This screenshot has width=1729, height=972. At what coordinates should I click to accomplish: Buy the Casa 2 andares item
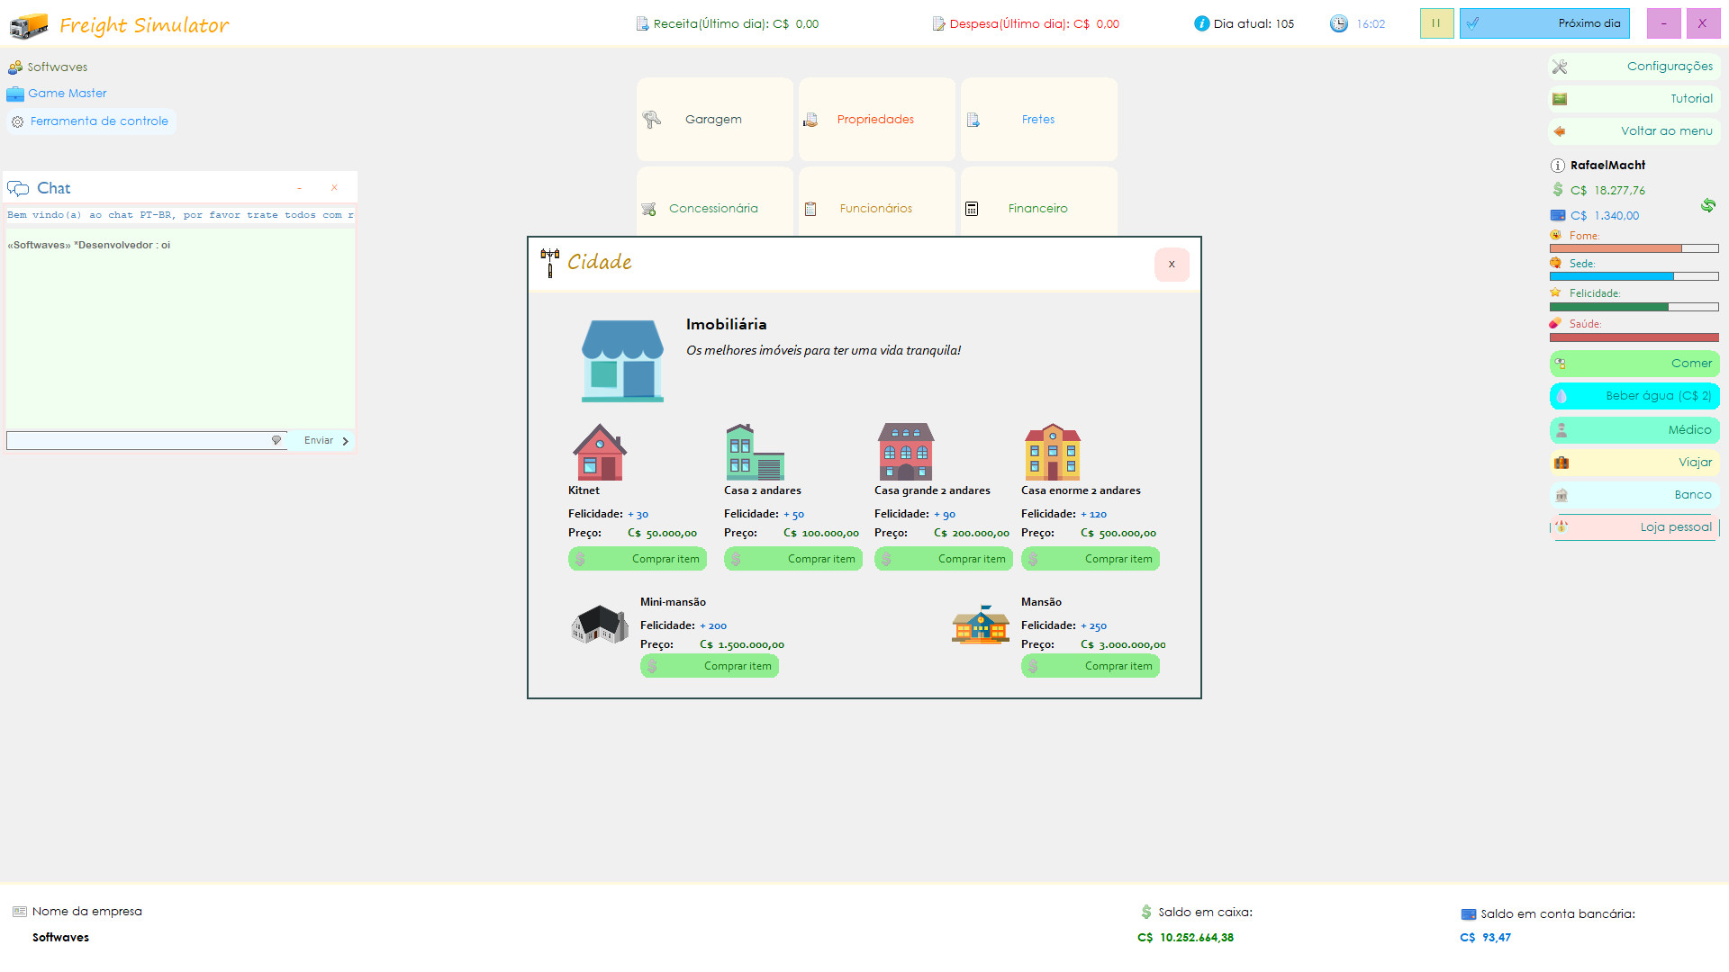(793, 559)
